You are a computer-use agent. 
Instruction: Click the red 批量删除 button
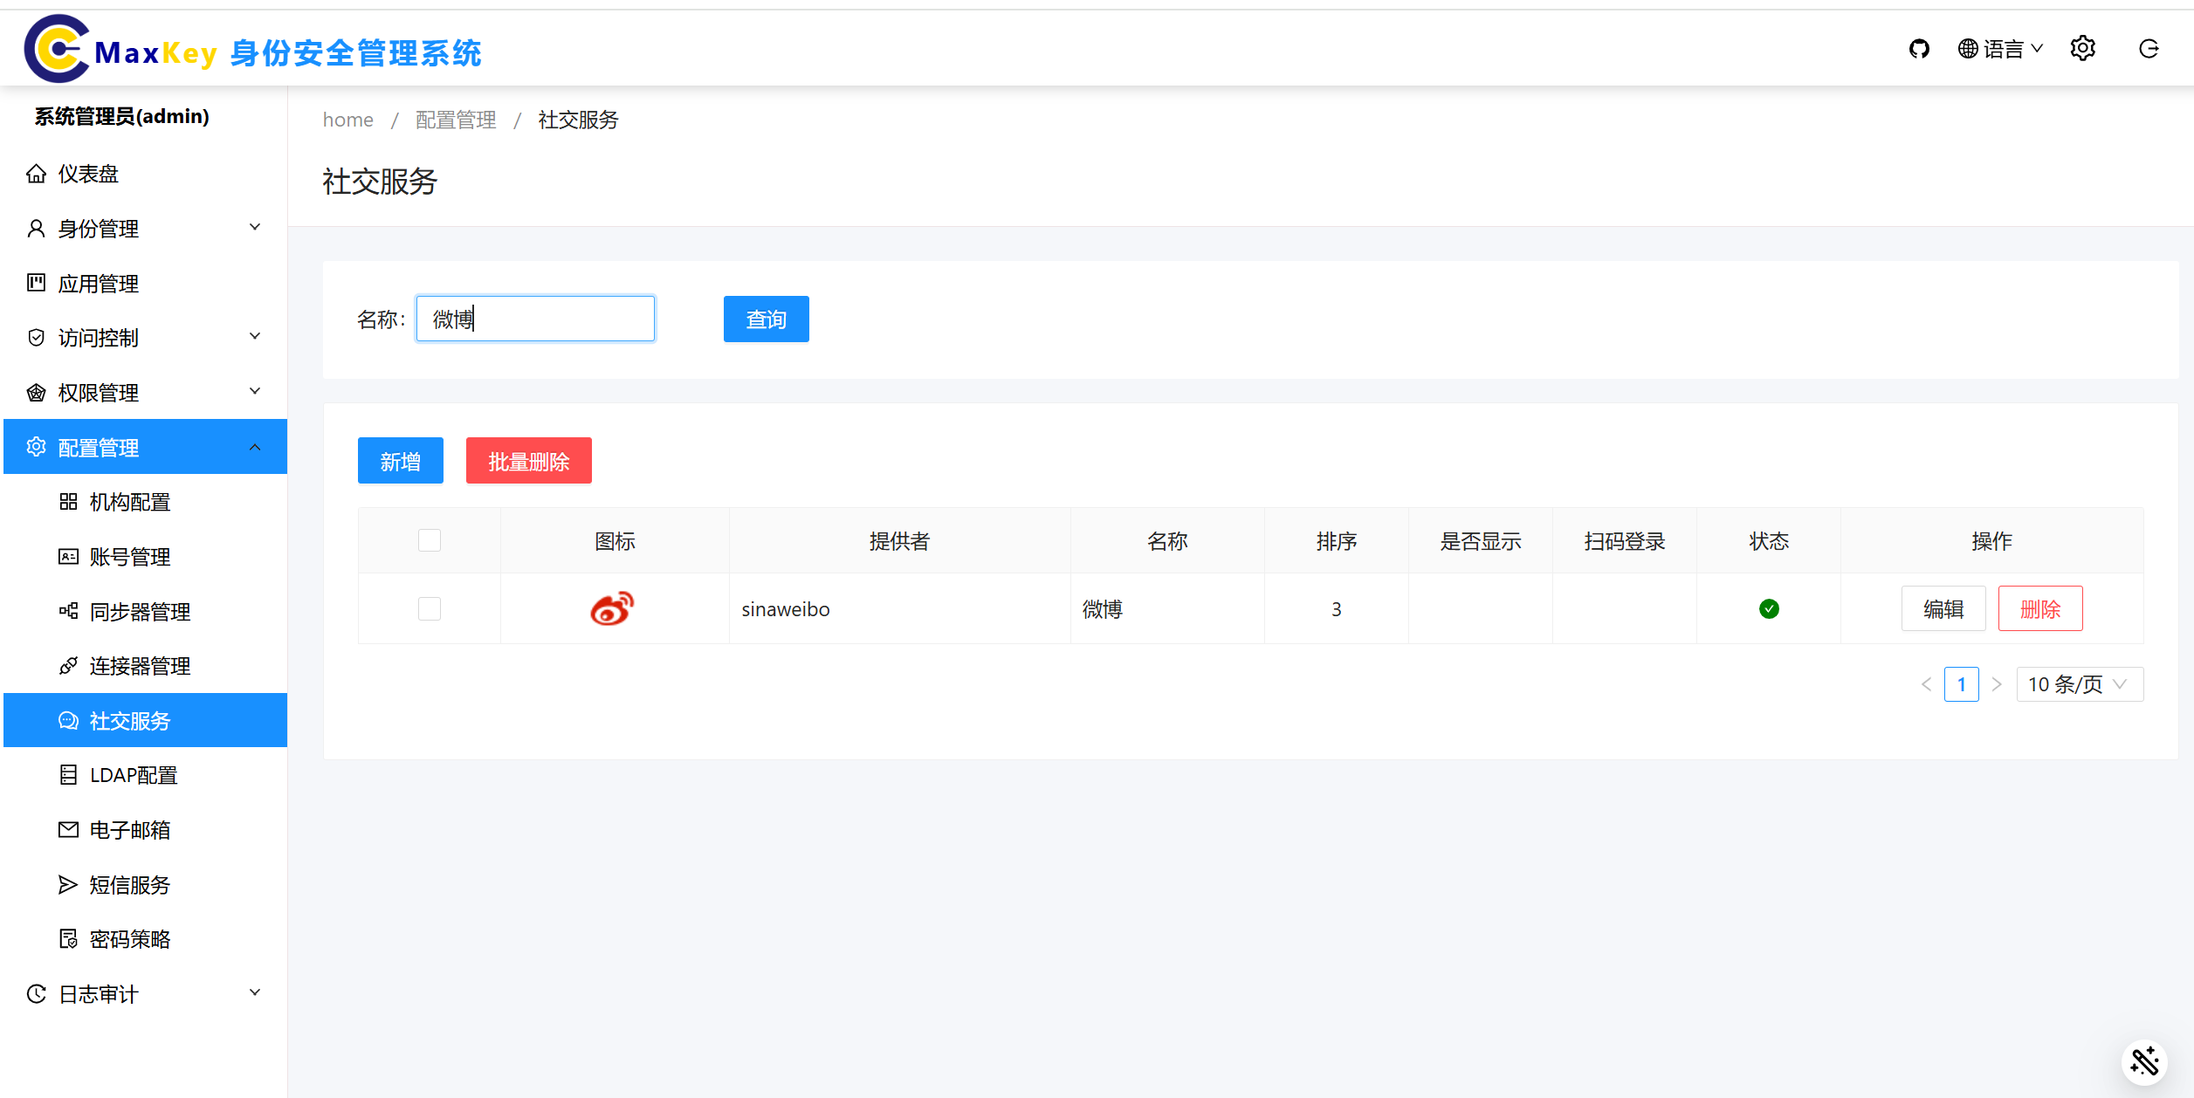528,461
